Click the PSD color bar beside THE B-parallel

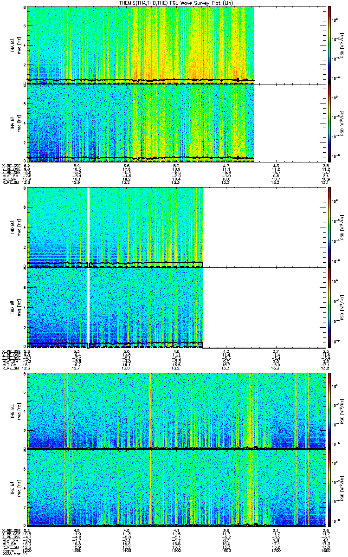pos(329,489)
